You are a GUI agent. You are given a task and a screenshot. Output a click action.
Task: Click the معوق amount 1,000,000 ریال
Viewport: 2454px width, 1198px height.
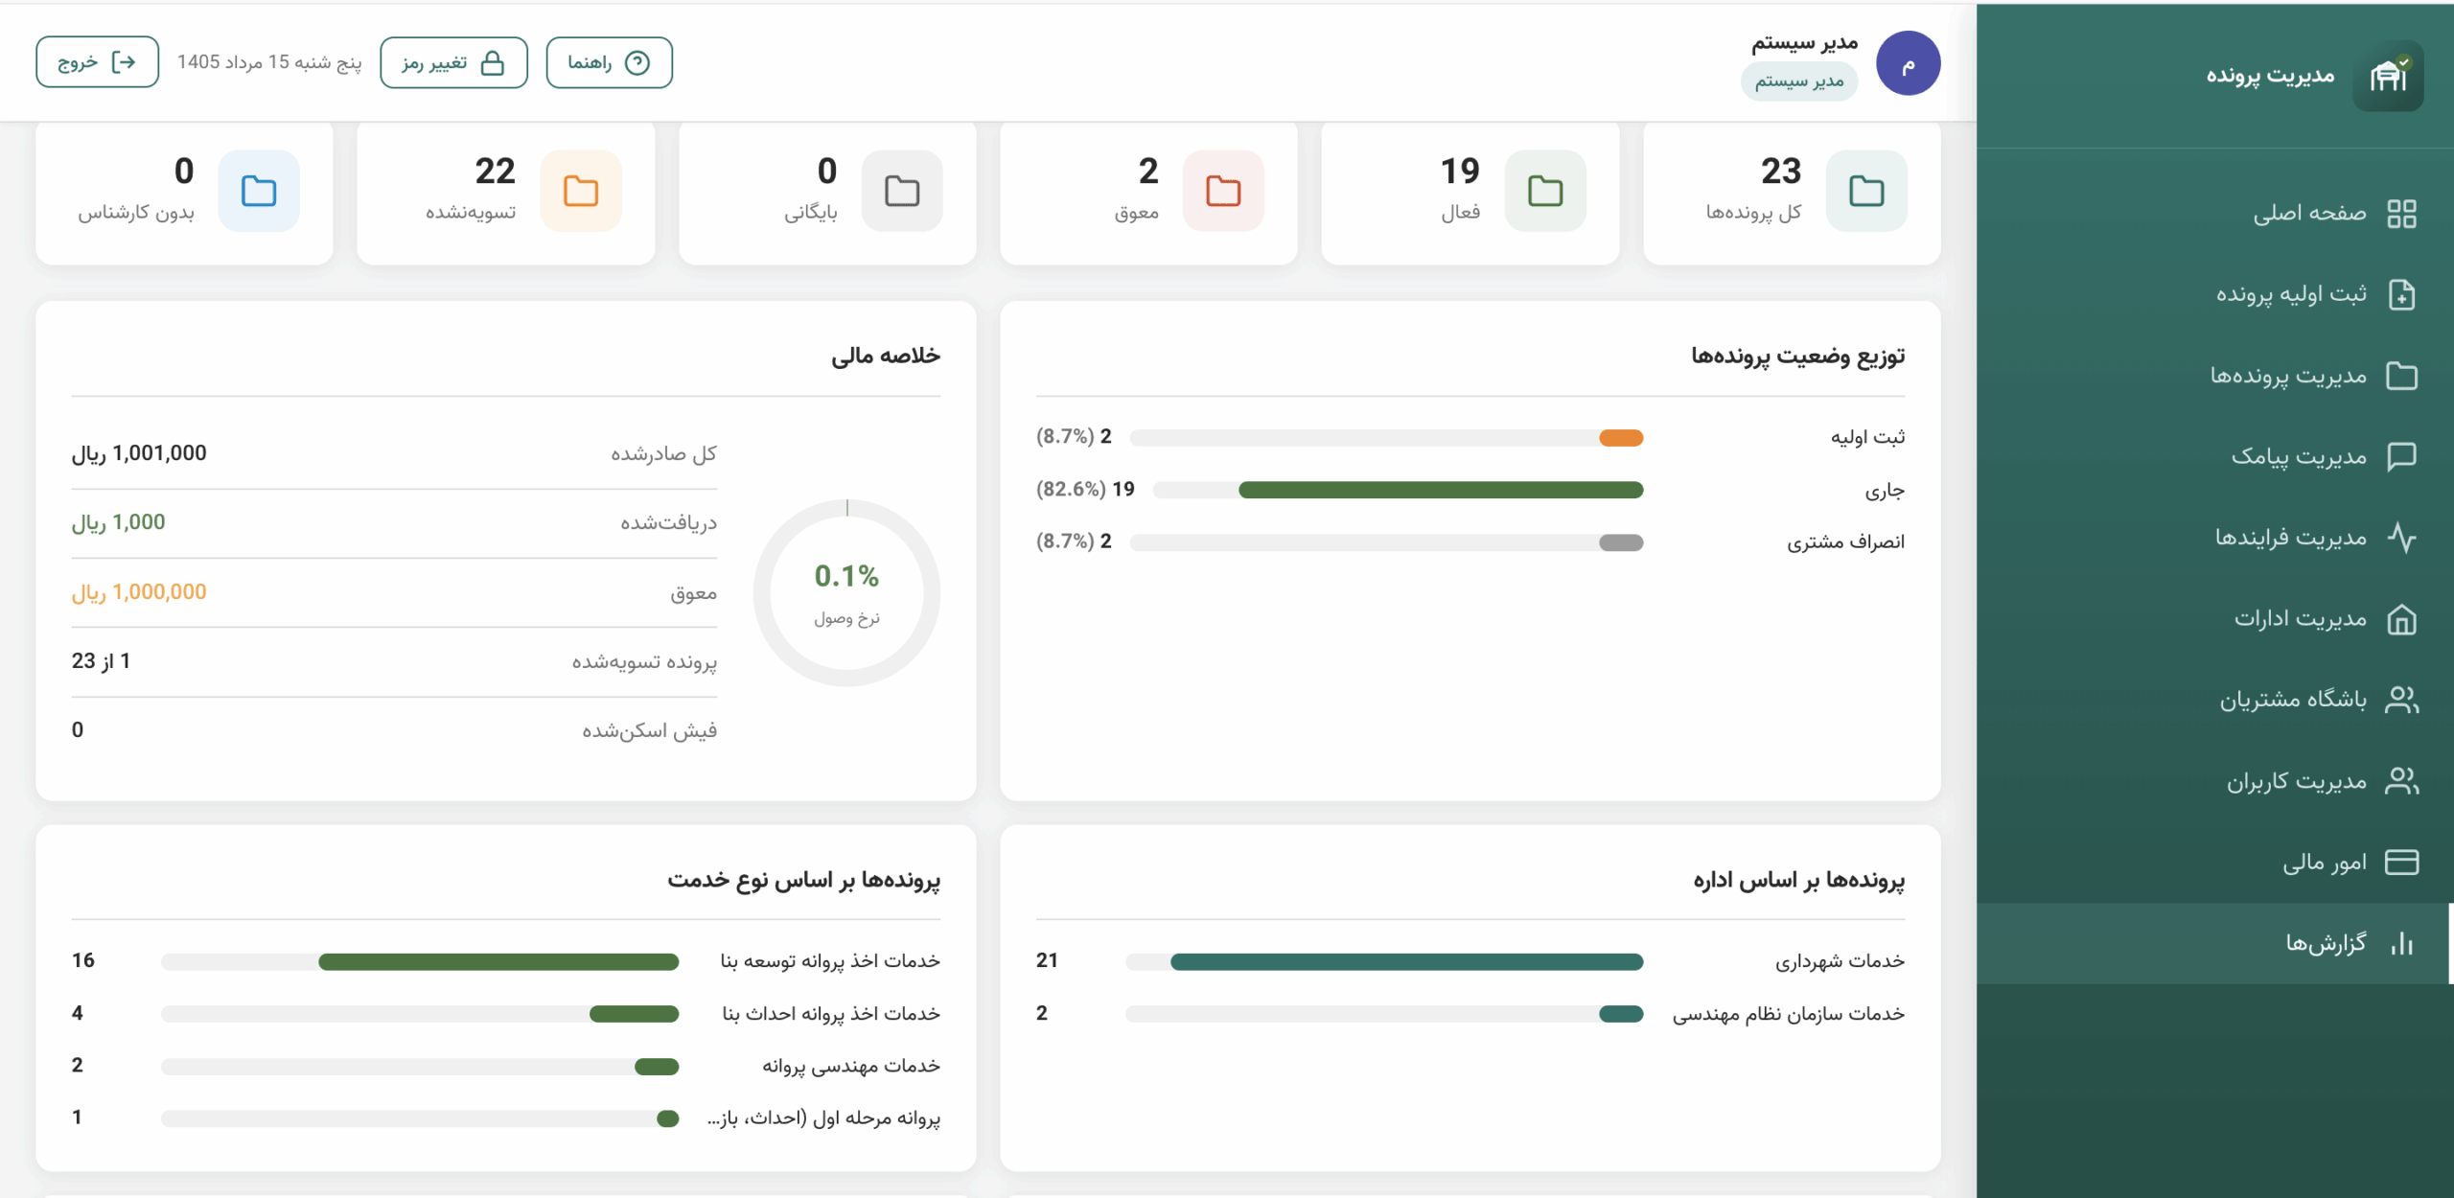[139, 592]
